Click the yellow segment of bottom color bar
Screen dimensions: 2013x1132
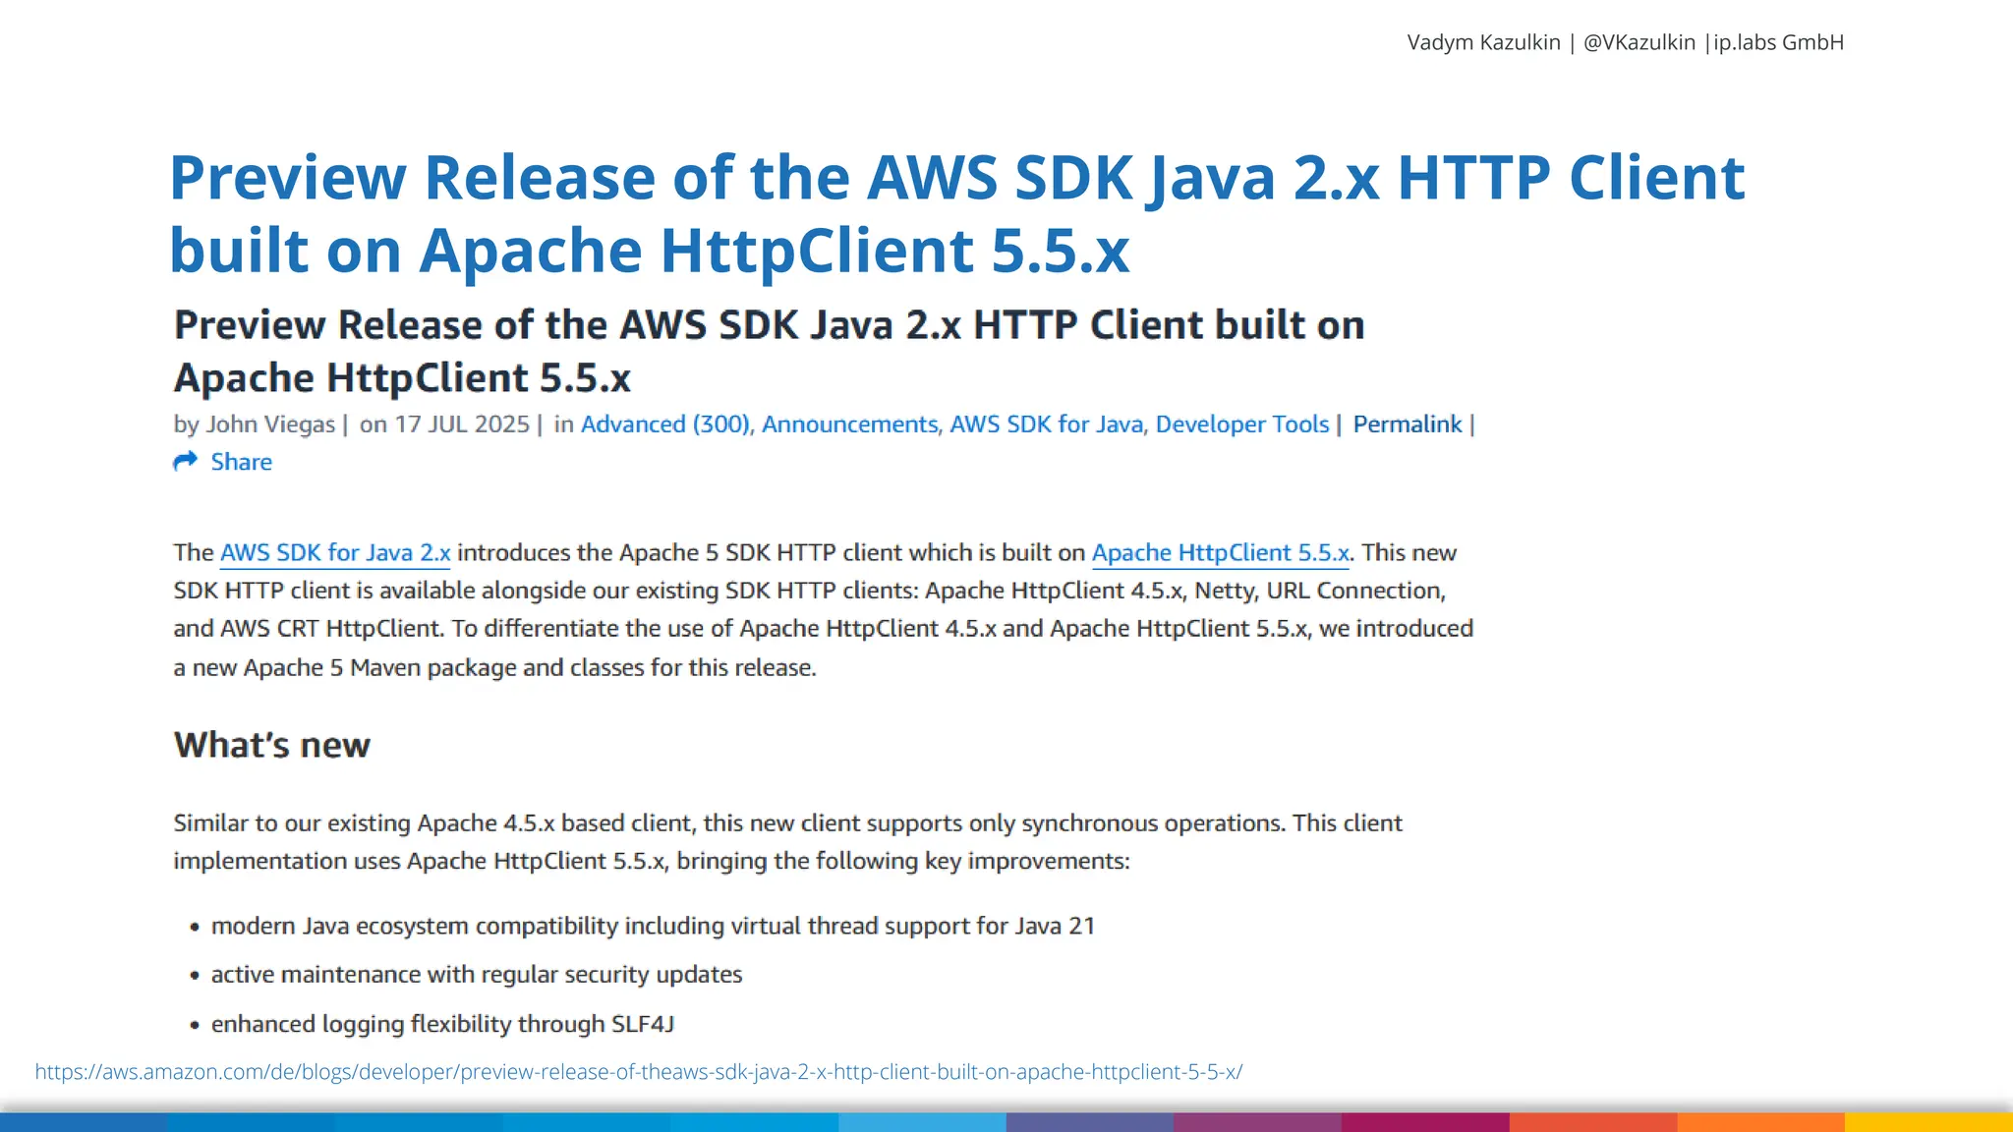(x=1927, y=1121)
